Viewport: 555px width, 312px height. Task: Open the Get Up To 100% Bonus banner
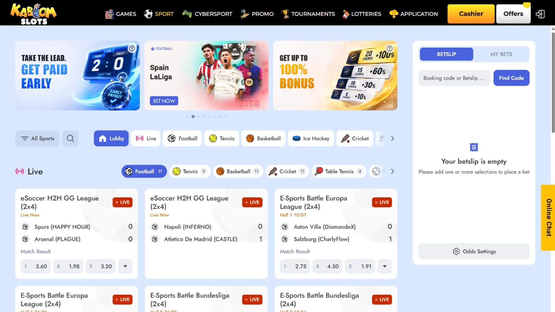[335, 75]
